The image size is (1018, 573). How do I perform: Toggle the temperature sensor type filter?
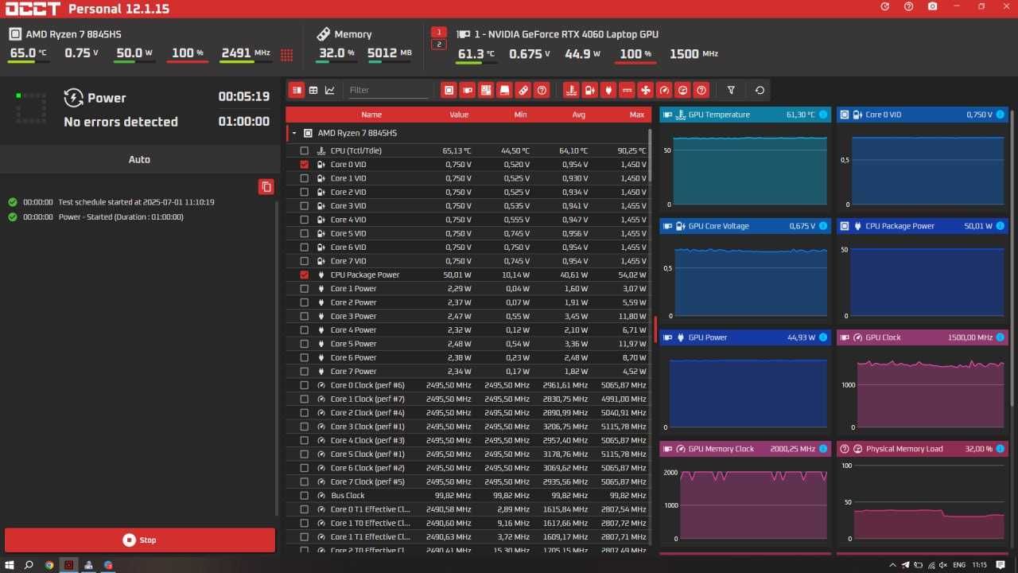(571, 90)
